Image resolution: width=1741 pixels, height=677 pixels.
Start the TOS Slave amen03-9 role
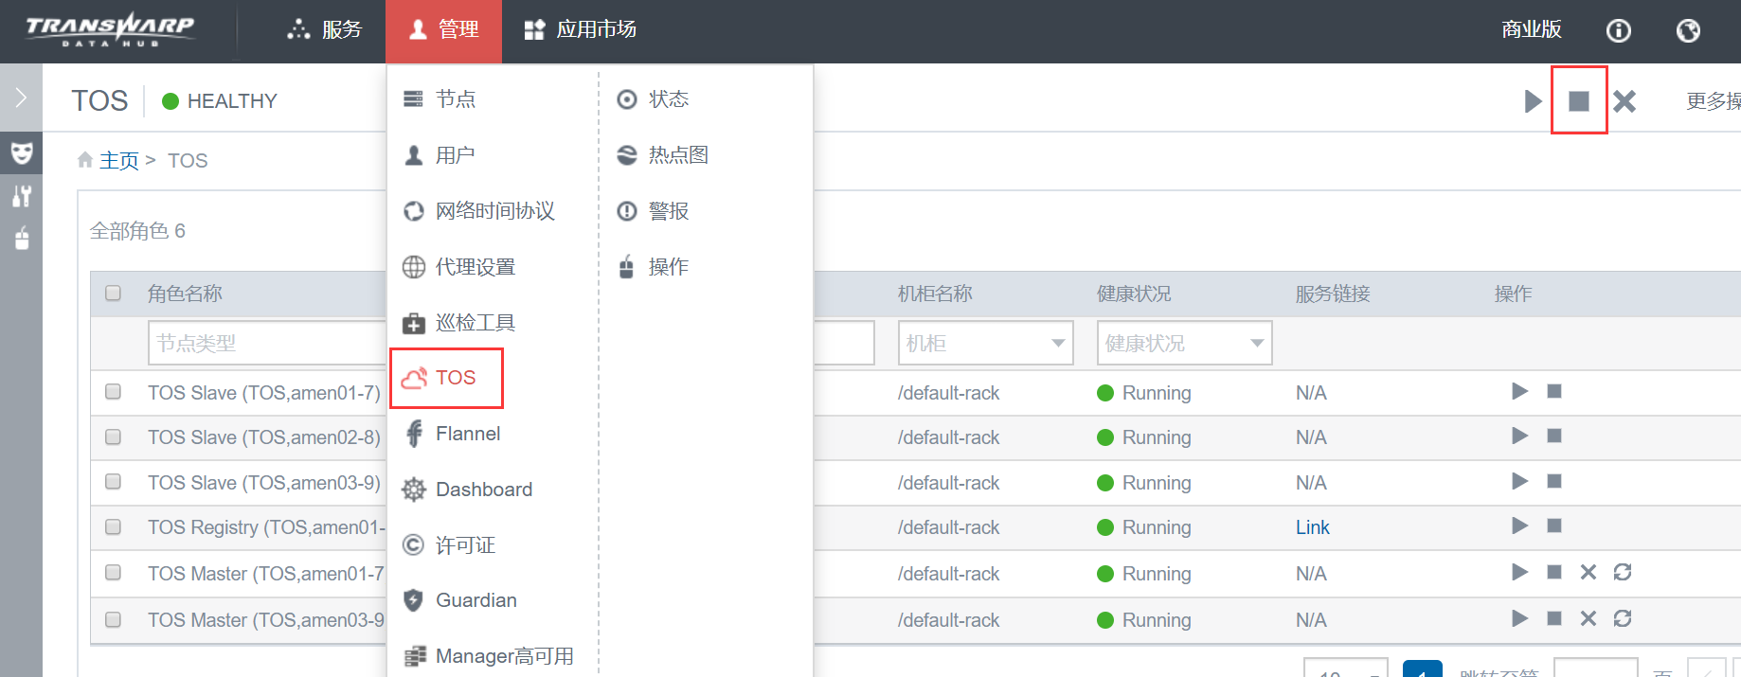pyautogui.click(x=1520, y=481)
